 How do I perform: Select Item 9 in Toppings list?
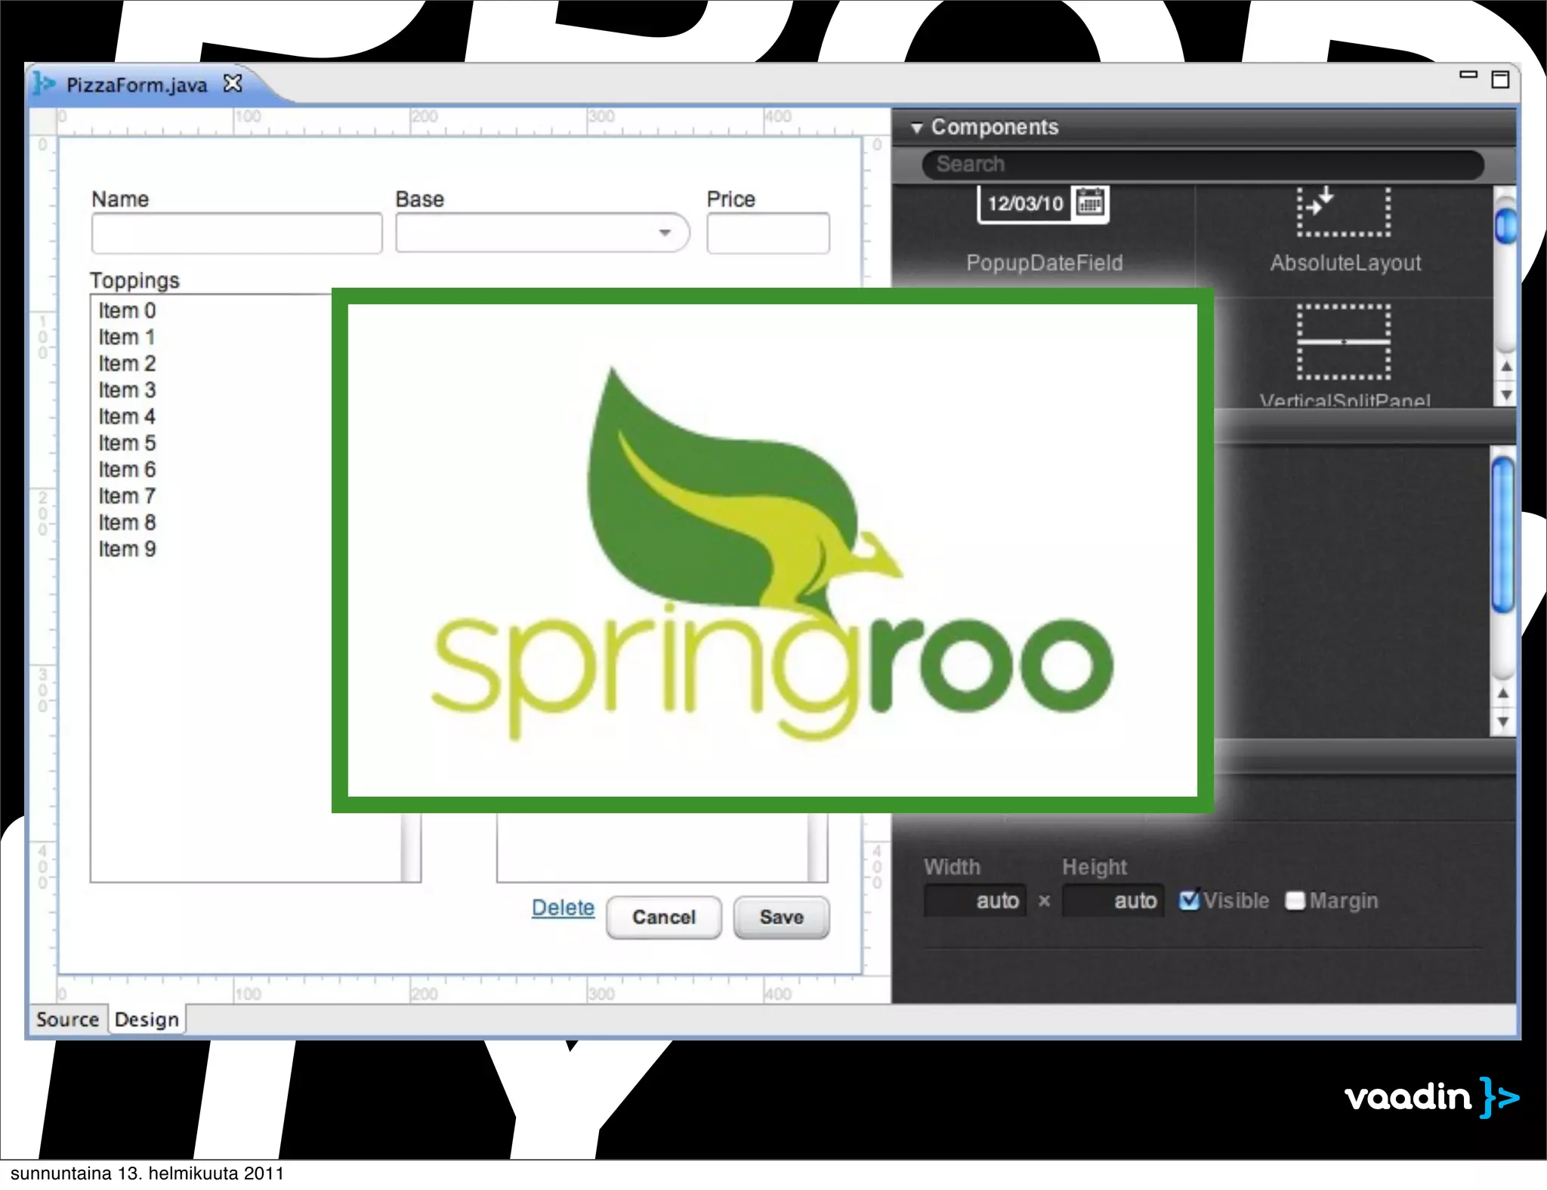(127, 549)
